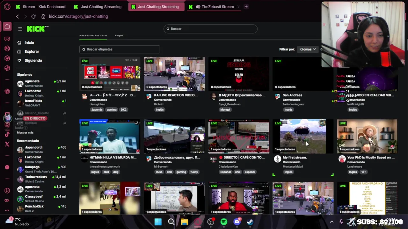The width and height of the screenshot is (408, 229).
Task: Open a new browser tab with plus
Action: point(246,7)
